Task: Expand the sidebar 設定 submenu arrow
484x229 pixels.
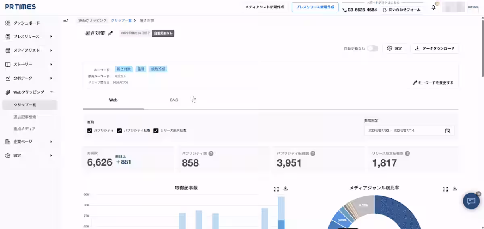Action: pyautogui.click(x=51, y=156)
